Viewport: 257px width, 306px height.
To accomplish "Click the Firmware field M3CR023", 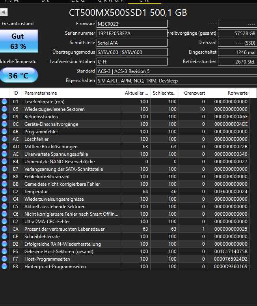I will 132,24.
